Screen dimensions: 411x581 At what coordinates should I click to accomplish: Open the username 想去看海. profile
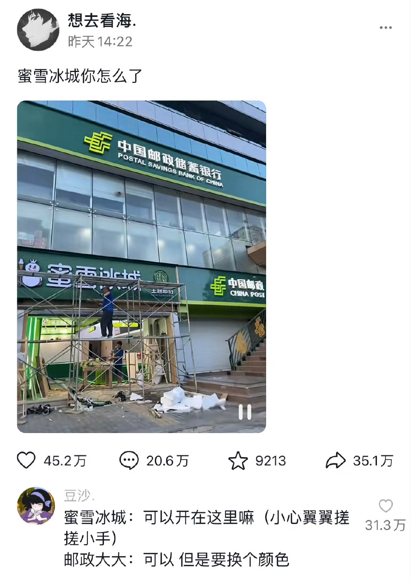[102, 20]
